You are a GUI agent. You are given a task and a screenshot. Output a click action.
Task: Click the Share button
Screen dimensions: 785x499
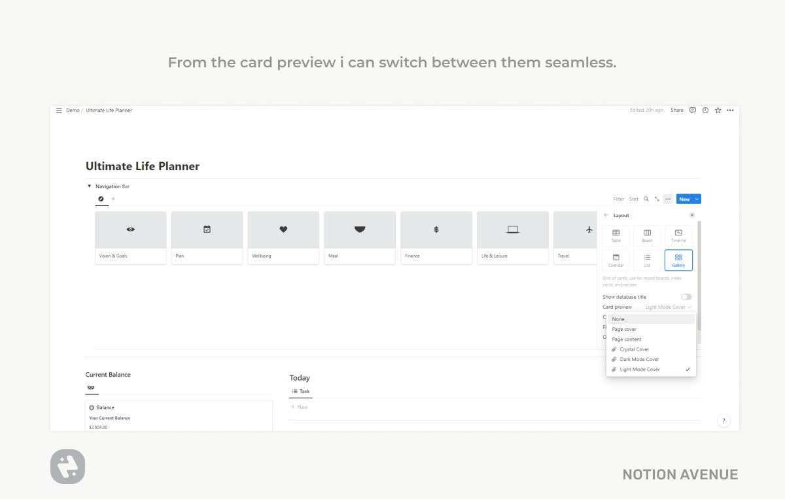point(676,111)
